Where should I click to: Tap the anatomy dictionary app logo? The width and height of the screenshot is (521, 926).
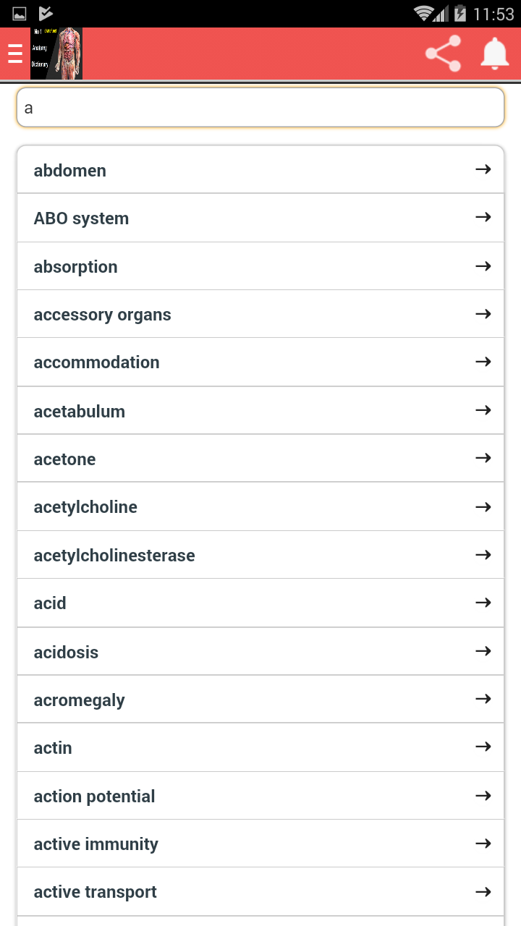56,54
